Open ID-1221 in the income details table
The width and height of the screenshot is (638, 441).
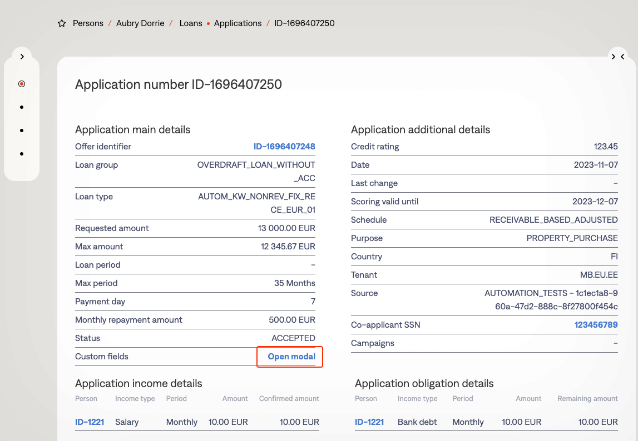(90, 422)
